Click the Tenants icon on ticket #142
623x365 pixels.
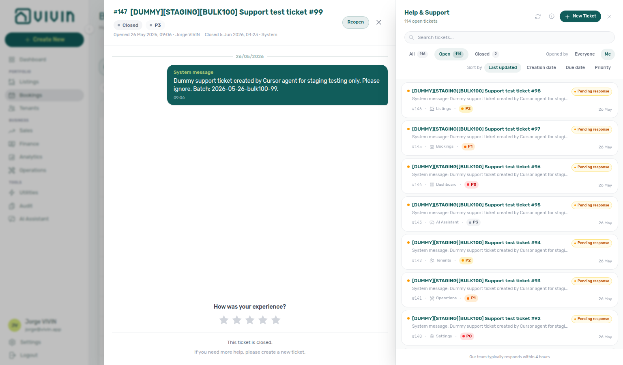432,260
